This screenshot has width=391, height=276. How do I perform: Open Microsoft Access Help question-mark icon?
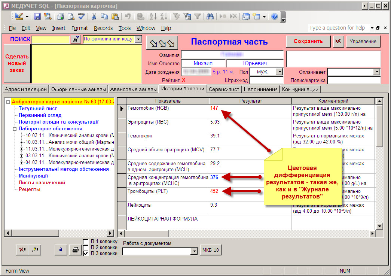pyautogui.click(x=275, y=16)
